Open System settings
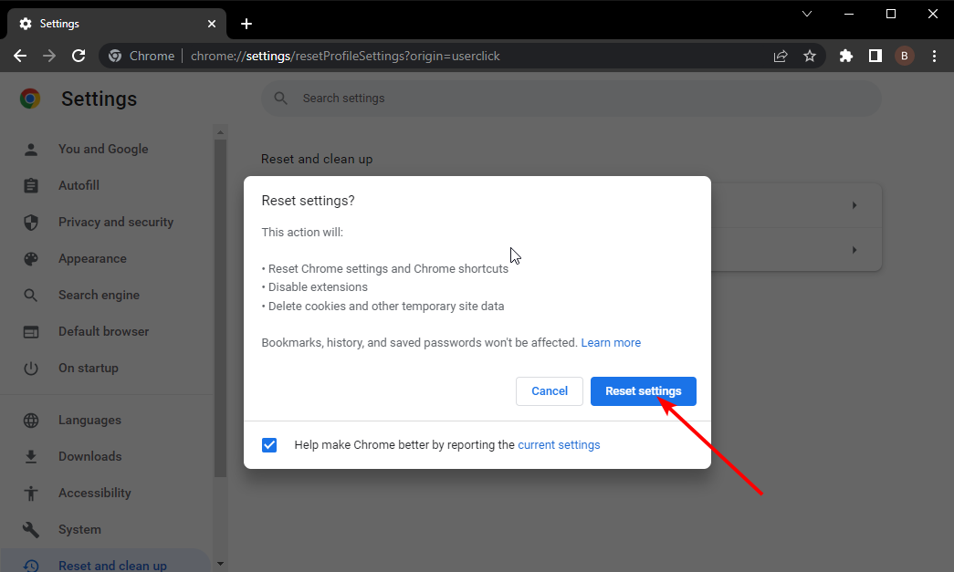 (x=79, y=529)
